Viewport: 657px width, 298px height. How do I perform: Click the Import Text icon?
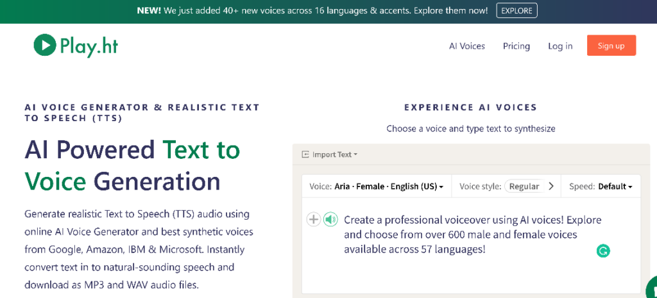[x=305, y=154]
